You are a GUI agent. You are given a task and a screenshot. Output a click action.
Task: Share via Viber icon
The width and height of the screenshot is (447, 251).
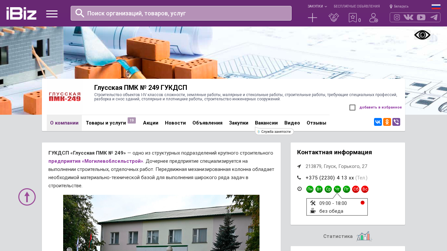tap(396, 122)
